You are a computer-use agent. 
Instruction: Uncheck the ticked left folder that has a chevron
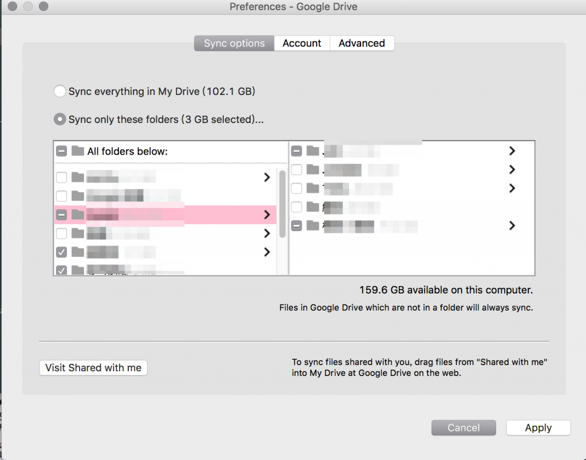[62, 252]
